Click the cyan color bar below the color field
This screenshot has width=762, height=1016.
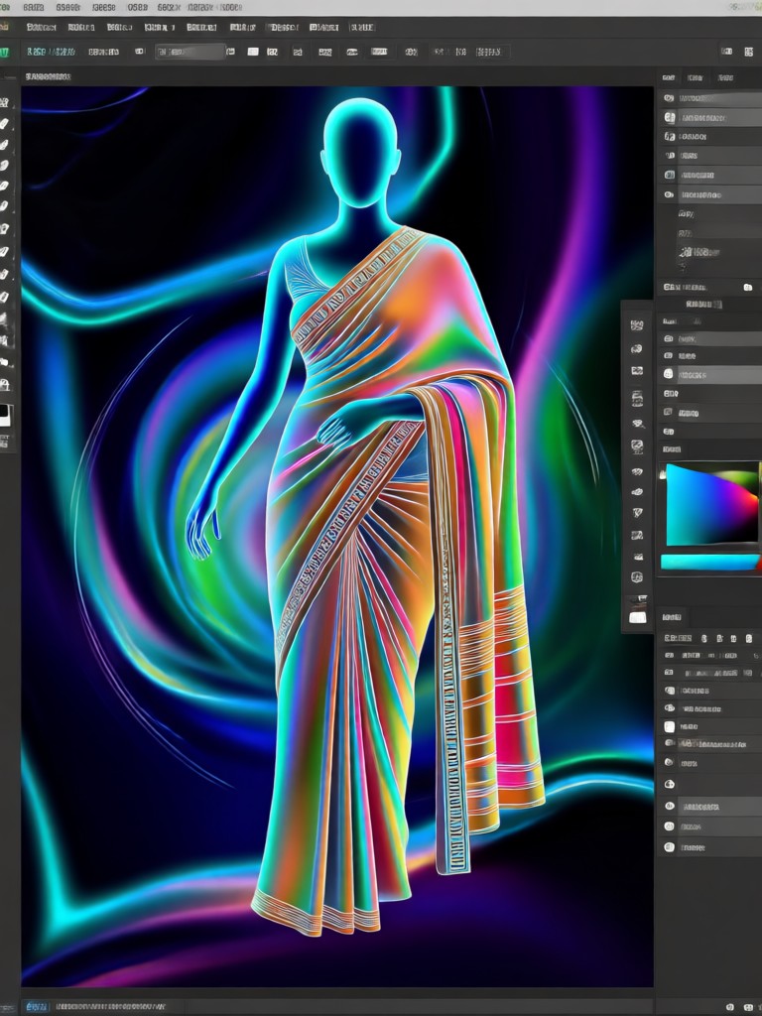coord(710,562)
